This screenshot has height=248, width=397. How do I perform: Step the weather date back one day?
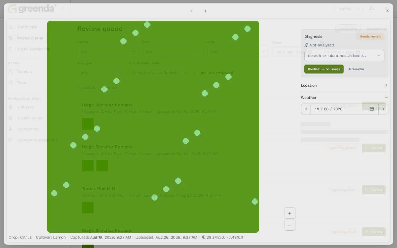coord(306,109)
